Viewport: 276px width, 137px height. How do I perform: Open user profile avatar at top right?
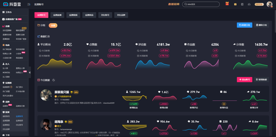coord(269,4)
